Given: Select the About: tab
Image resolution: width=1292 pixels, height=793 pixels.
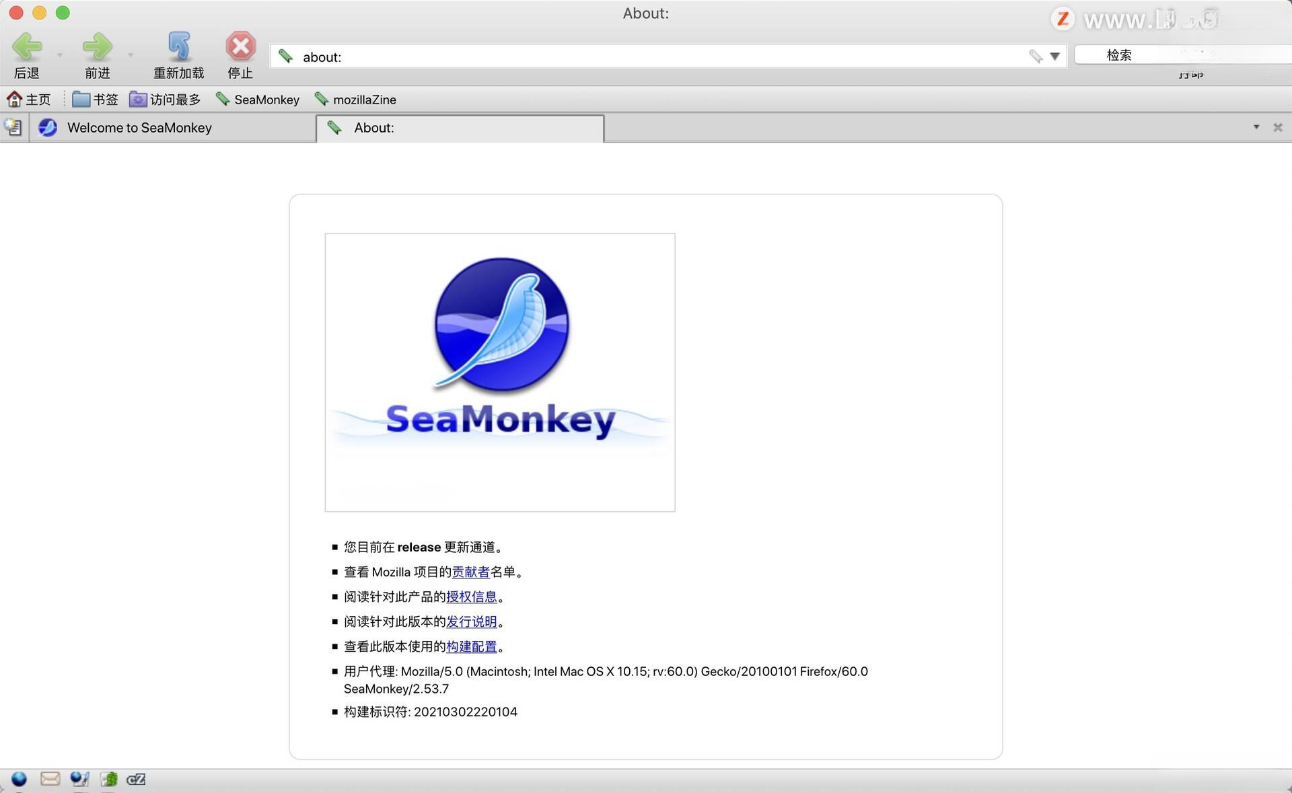Looking at the screenshot, I should [460, 128].
